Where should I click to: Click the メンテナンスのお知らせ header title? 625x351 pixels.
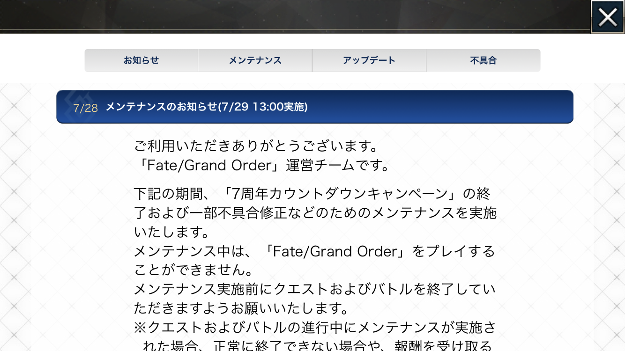(x=207, y=107)
